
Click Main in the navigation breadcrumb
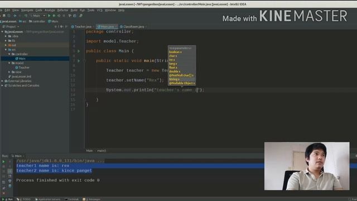point(53,21)
